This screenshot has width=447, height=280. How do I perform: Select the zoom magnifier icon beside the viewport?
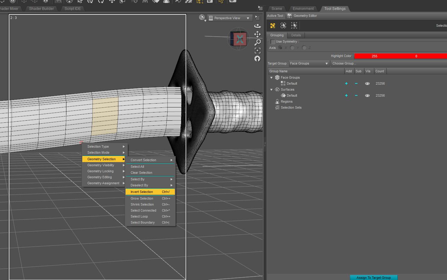pyautogui.click(x=257, y=42)
